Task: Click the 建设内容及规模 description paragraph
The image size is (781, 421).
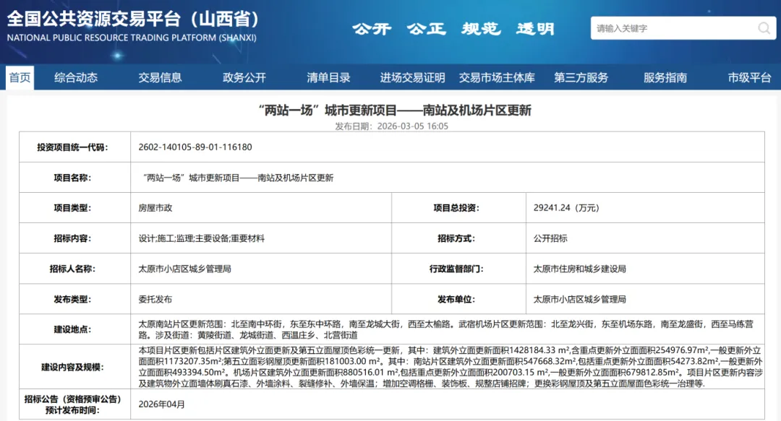Action: click(x=451, y=367)
